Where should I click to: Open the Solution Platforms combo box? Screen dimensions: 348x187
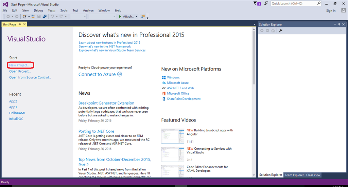click(x=102, y=17)
